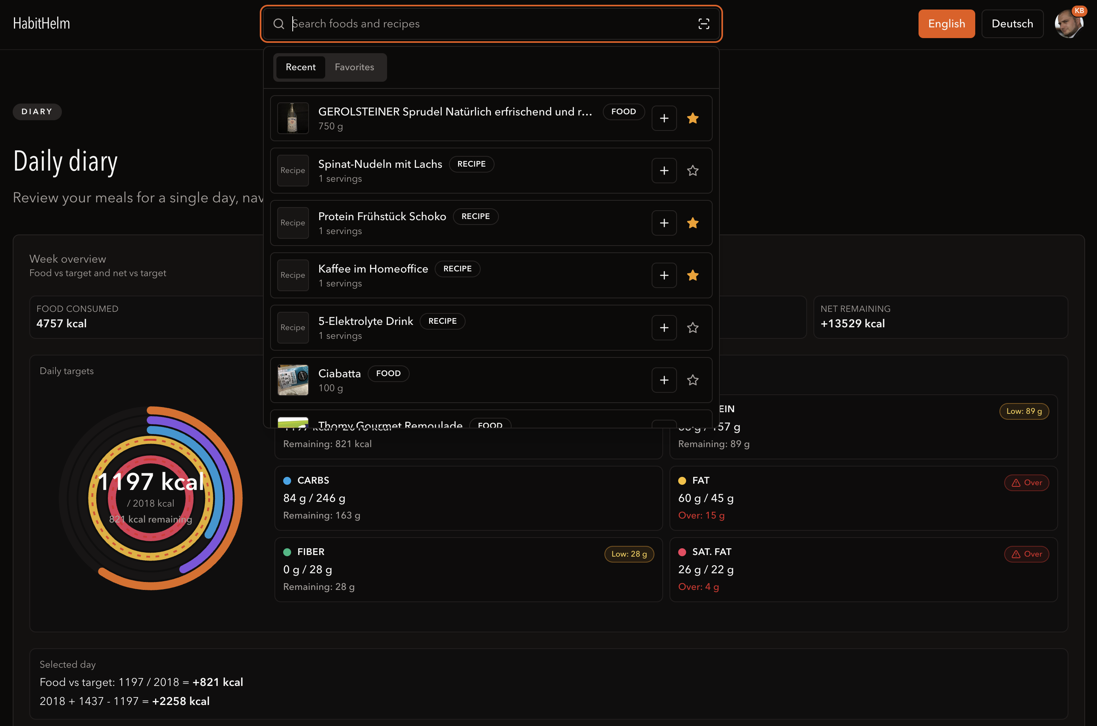Toggle the star on 5-Elektrolyte Drink
Screen dimensions: 1097x726
point(693,327)
